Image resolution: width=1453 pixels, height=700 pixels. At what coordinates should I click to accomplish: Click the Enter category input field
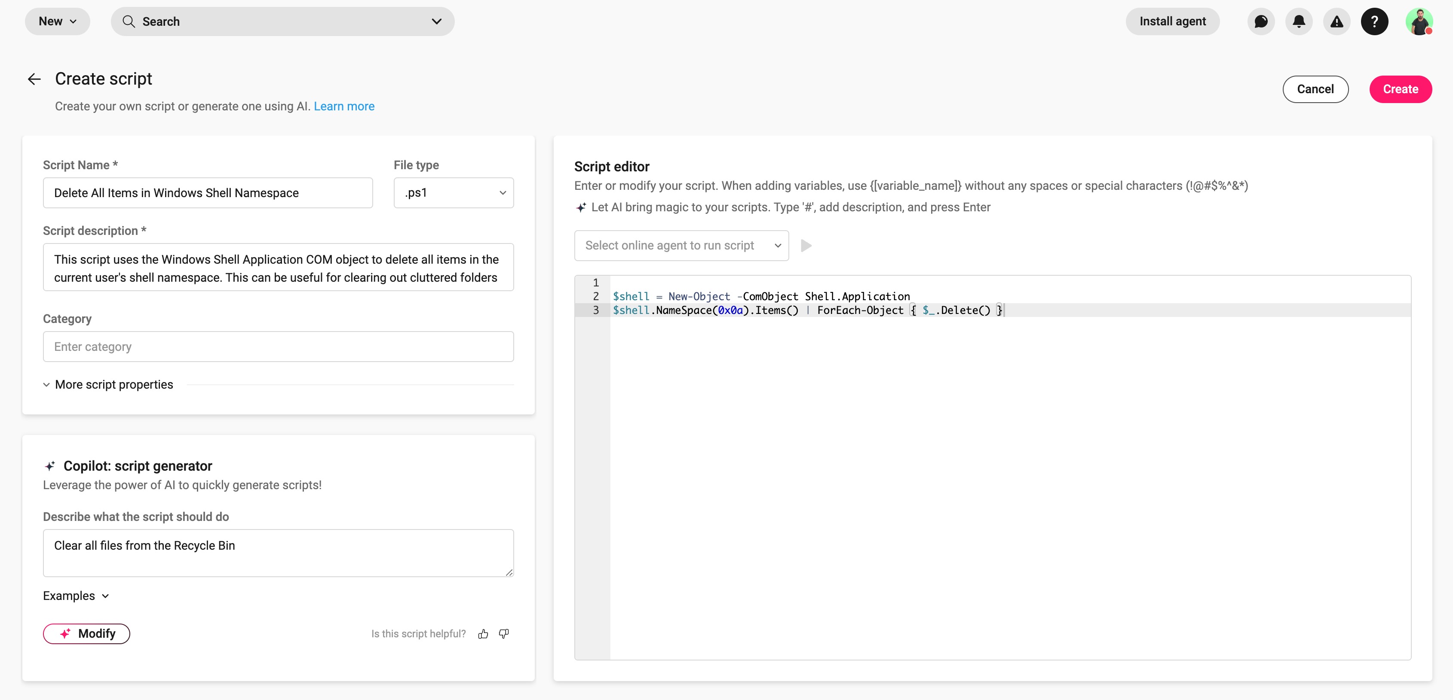coord(278,347)
